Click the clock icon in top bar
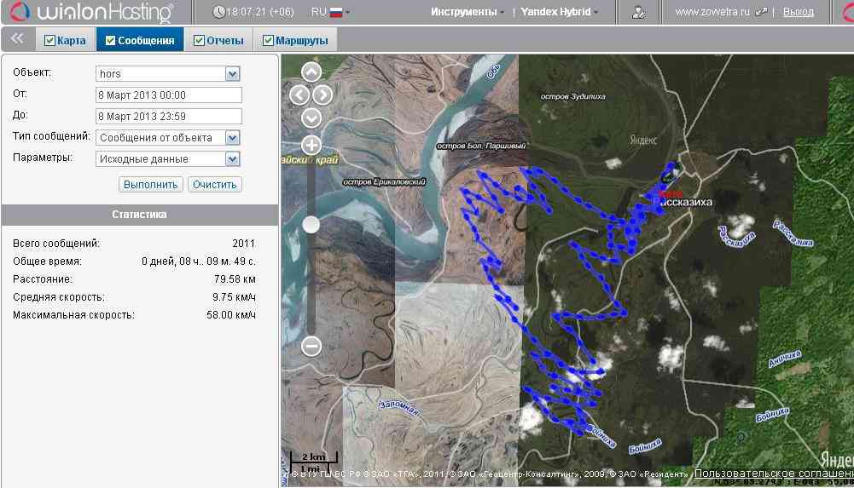Image resolution: width=854 pixels, height=488 pixels. tap(219, 13)
